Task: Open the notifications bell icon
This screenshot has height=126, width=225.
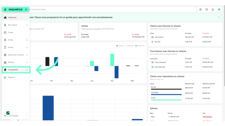Action: [x=213, y=10]
